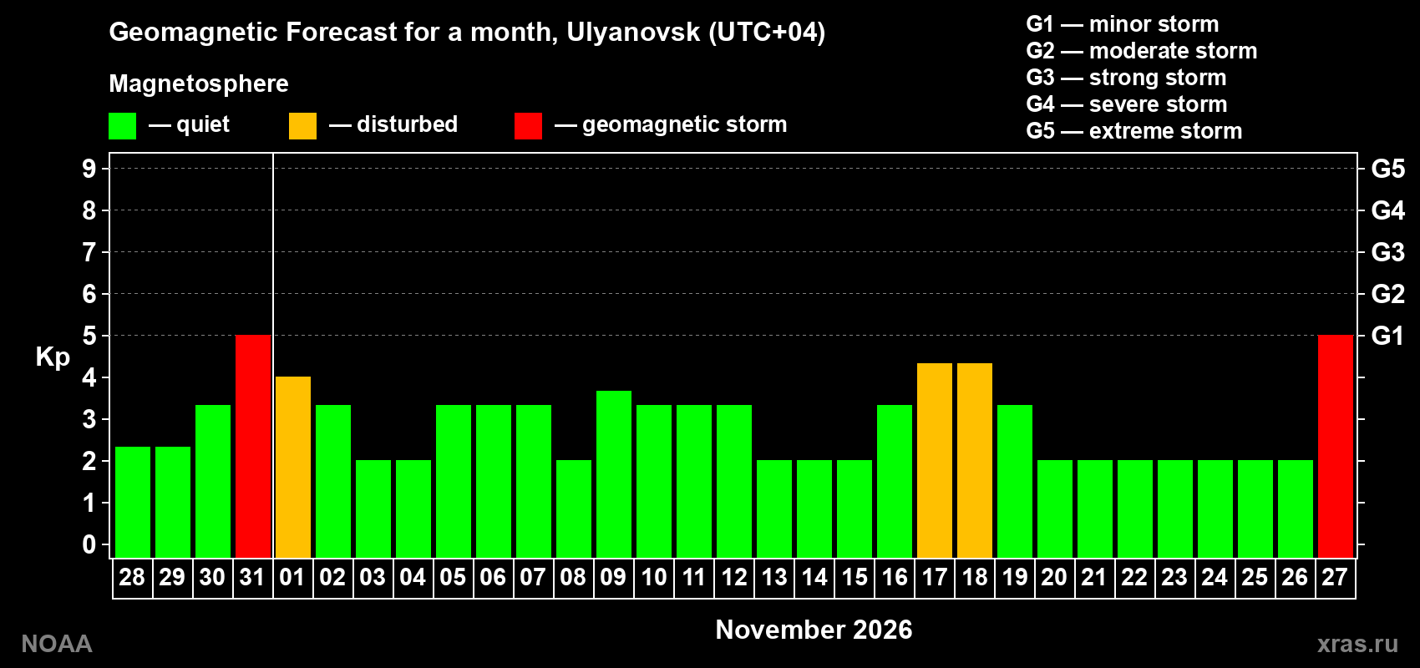Select the red bar for day 31
Image resolution: width=1420 pixels, height=668 pixels.
[x=253, y=447]
